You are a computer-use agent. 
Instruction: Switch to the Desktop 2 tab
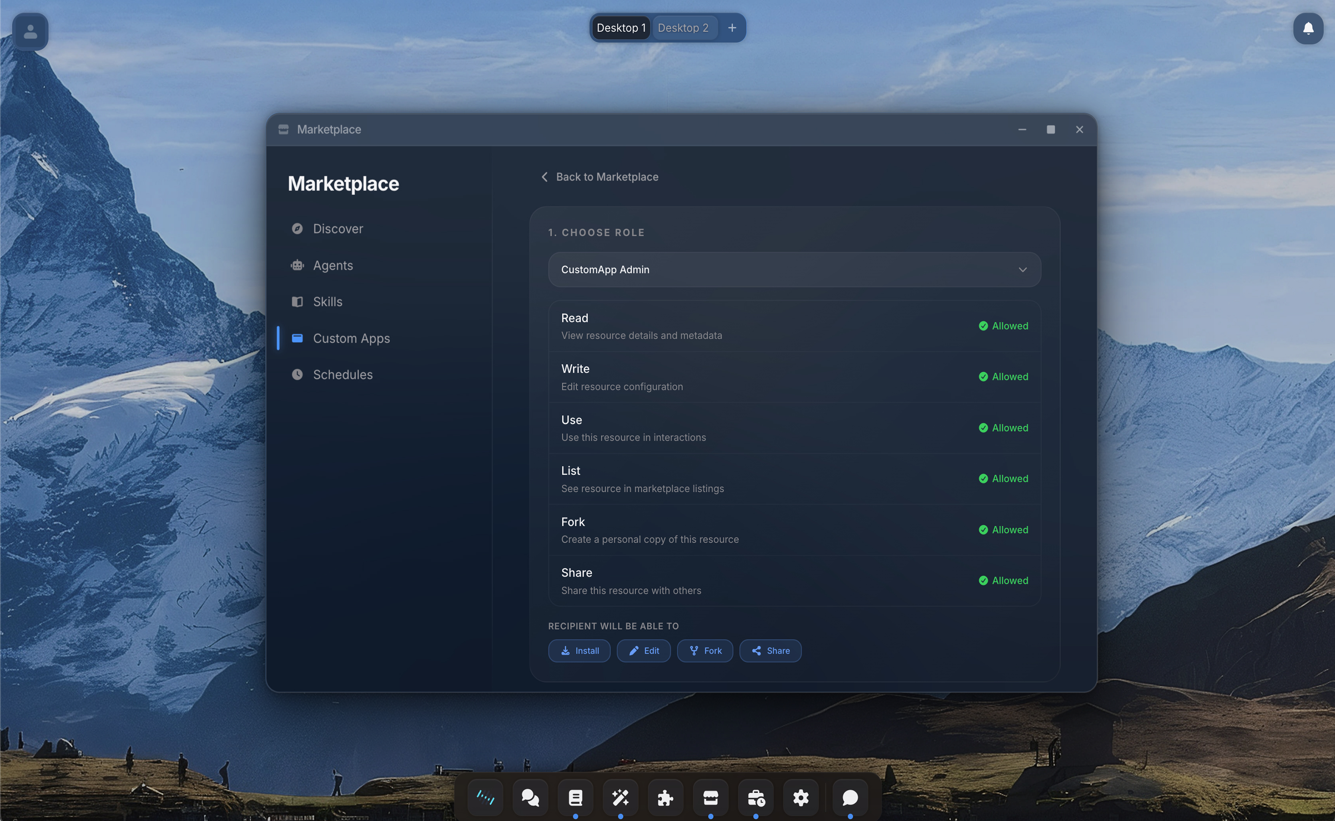pyautogui.click(x=683, y=28)
